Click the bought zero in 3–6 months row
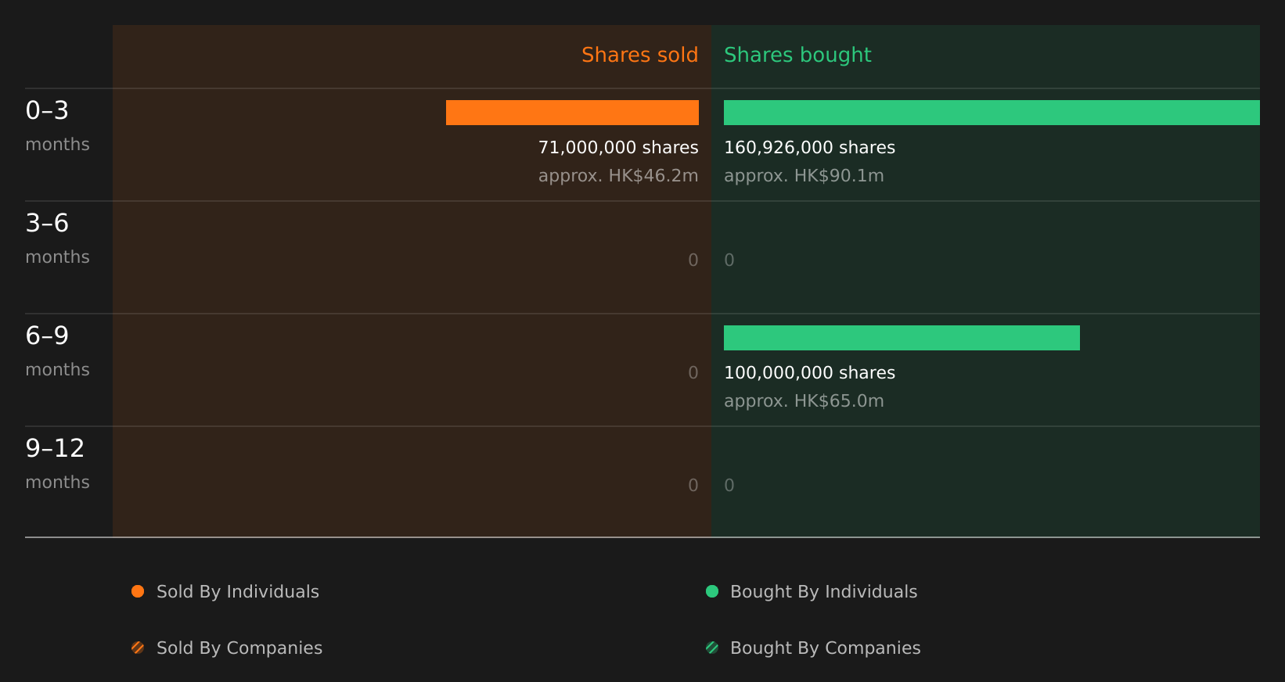The height and width of the screenshot is (682, 1285). (x=729, y=260)
